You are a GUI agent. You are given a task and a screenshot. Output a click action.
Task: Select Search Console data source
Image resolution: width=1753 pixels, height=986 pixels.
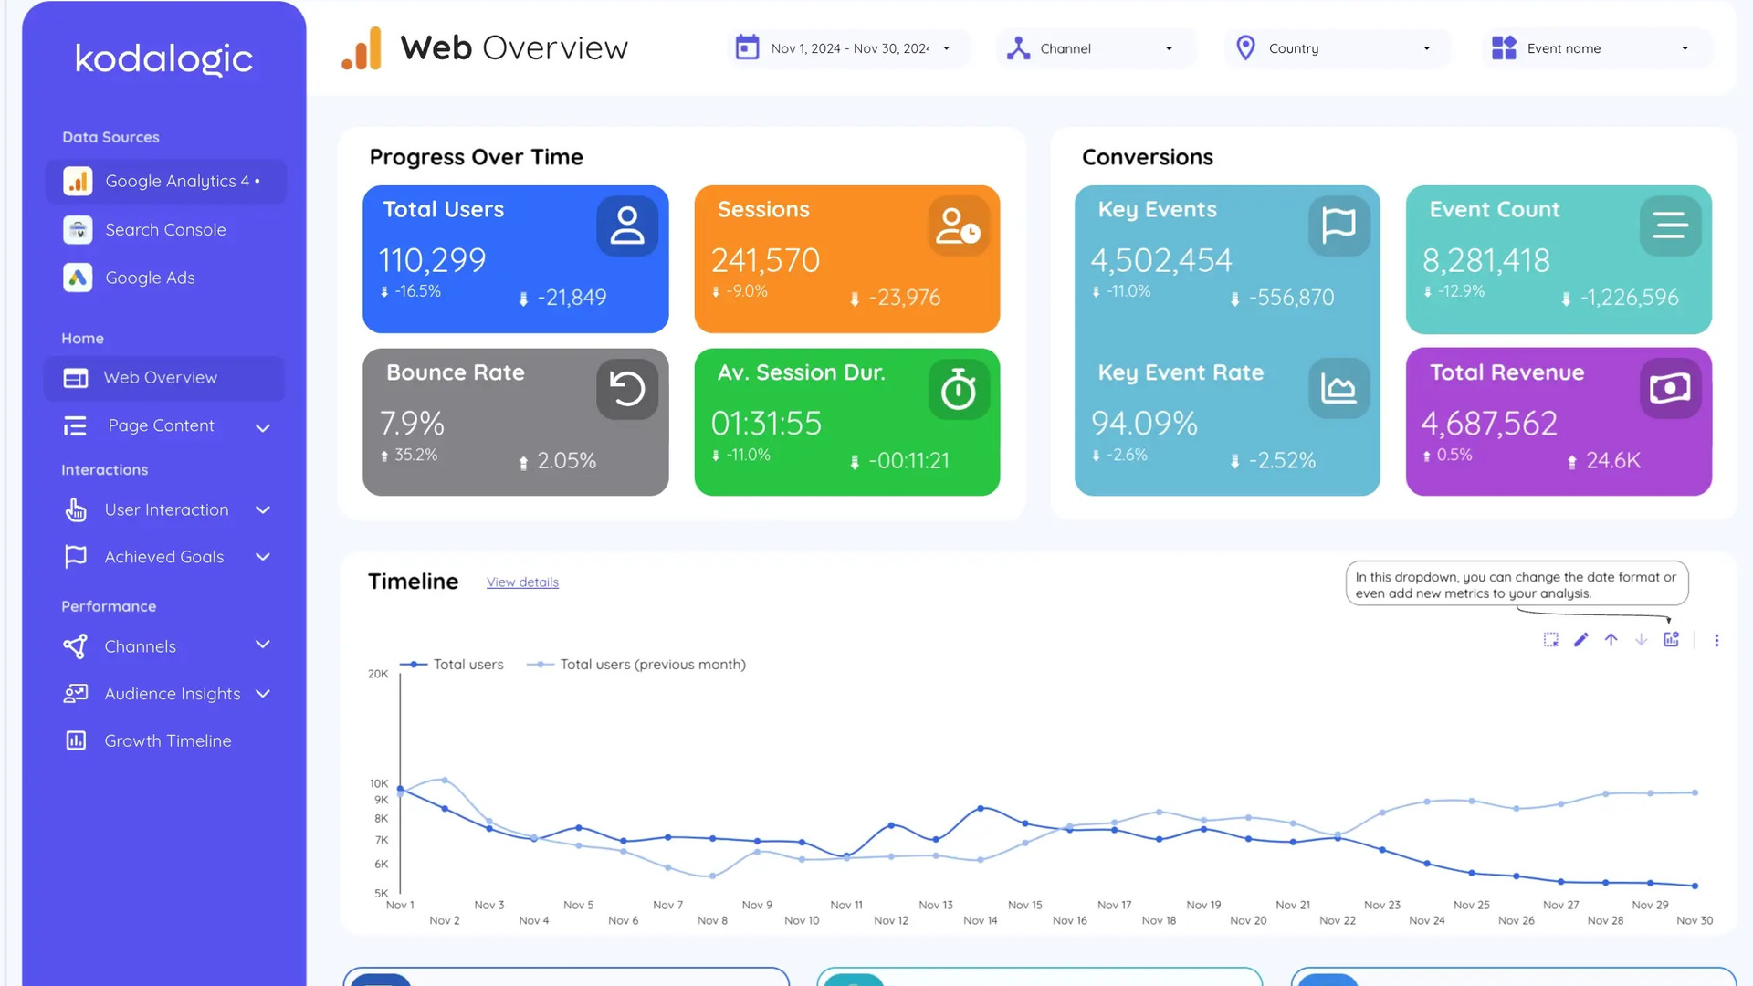[x=165, y=230]
